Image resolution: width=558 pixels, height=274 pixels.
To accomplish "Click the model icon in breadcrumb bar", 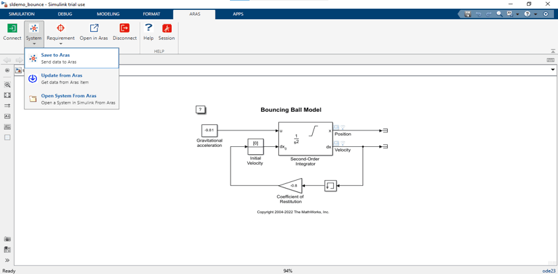I will coord(18,70).
